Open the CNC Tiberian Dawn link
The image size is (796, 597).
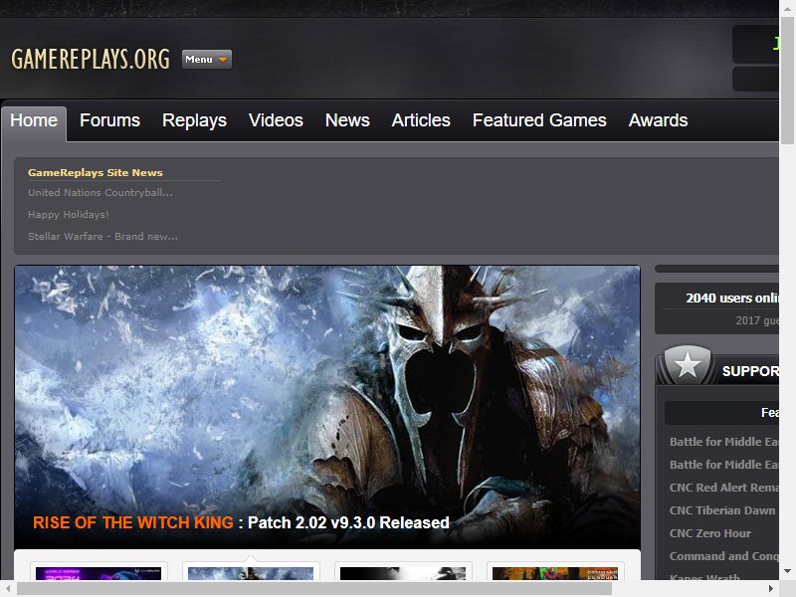(722, 510)
